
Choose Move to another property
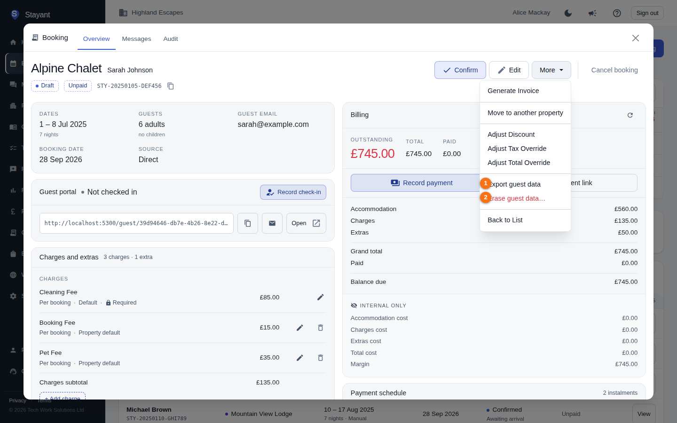pyautogui.click(x=525, y=113)
